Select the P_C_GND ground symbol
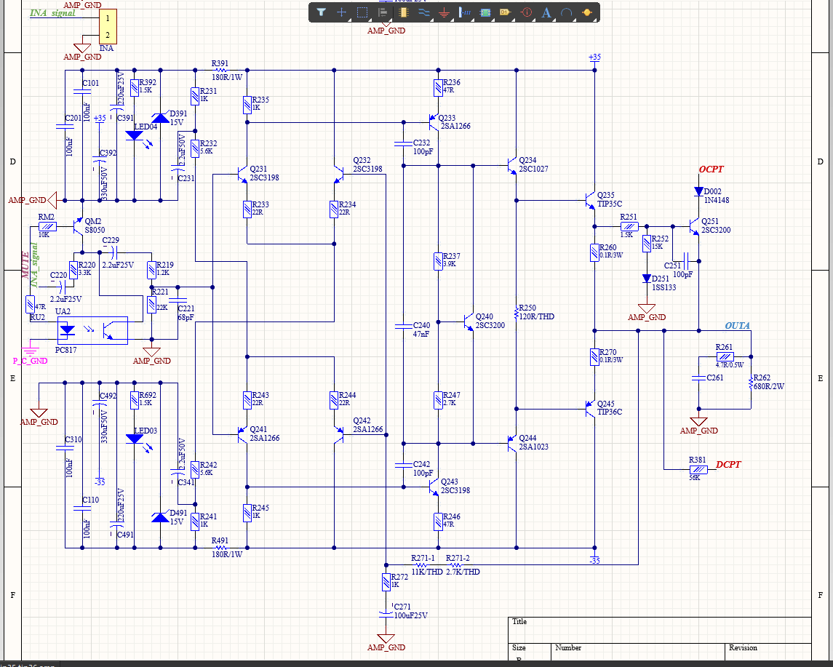Image resolution: width=833 pixels, height=667 pixels. click(x=31, y=351)
